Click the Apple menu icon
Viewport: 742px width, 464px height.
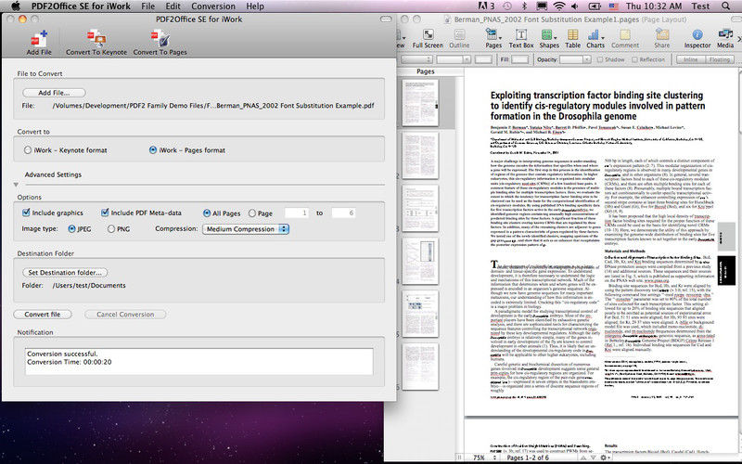point(16,6)
